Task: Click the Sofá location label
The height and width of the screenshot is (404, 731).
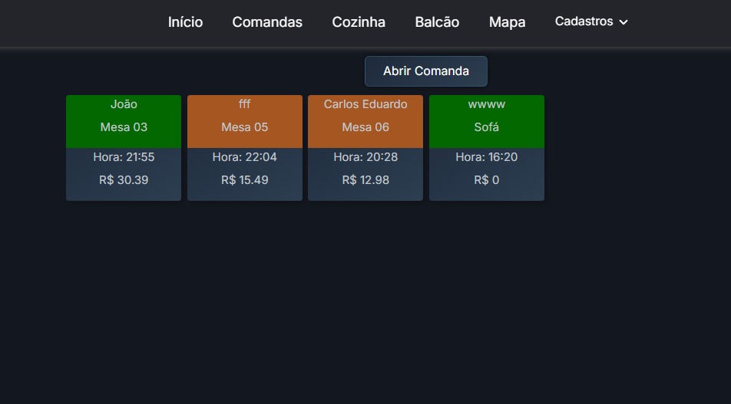Action: coord(486,127)
